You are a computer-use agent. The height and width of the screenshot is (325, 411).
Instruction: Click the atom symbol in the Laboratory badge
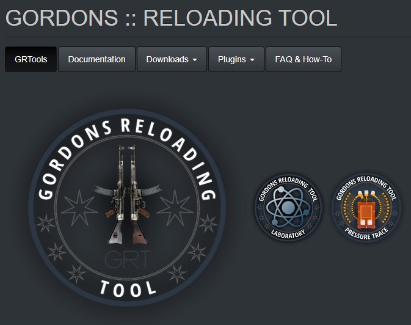(287, 206)
